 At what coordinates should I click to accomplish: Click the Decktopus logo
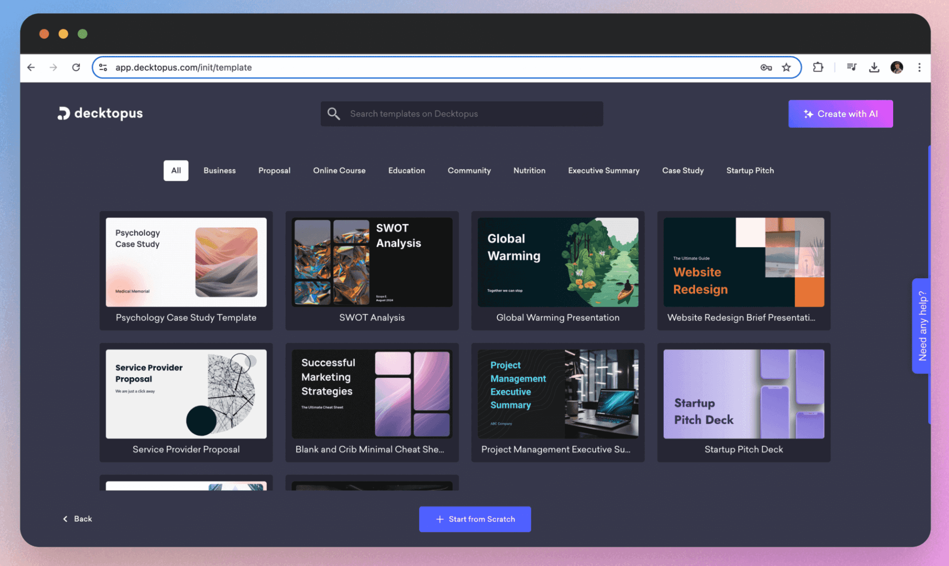tap(100, 113)
